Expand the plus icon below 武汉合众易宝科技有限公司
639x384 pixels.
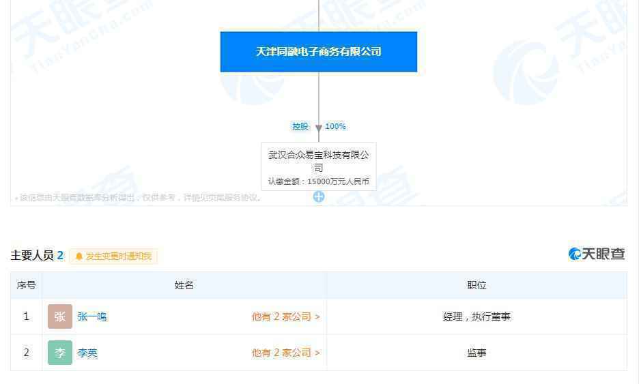click(319, 196)
